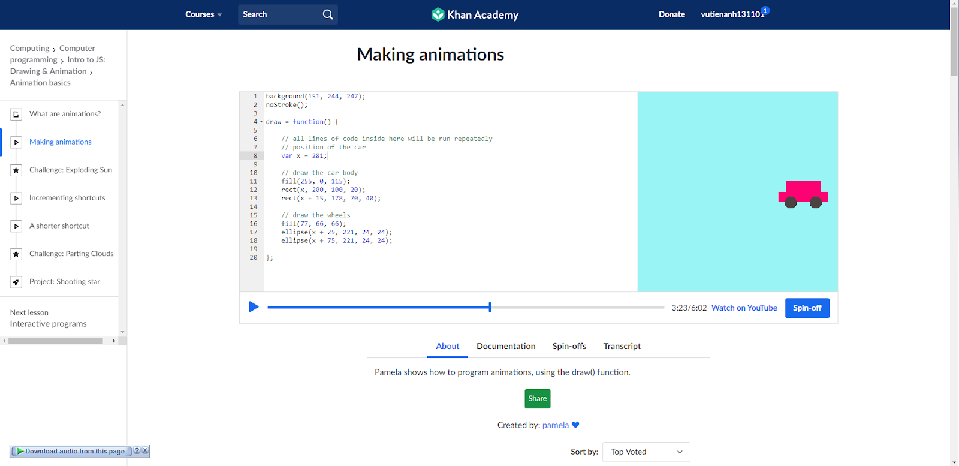Click the project icon for Shooting star
This screenshot has width=959, height=466.
point(16,282)
